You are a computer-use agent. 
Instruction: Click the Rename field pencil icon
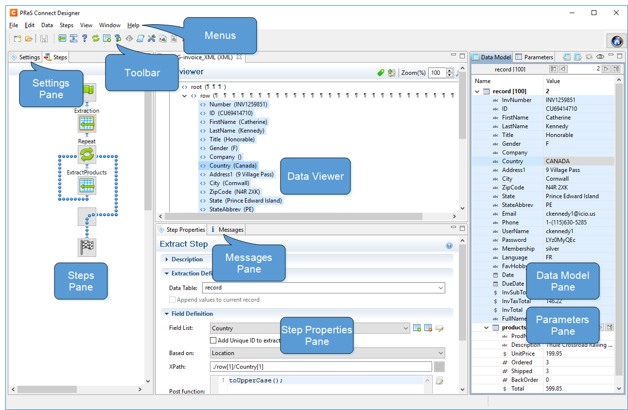coord(440,328)
